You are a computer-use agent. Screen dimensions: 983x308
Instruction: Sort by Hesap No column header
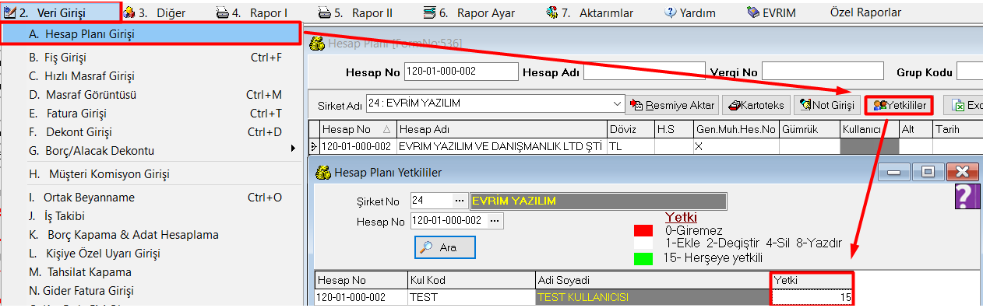(x=358, y=129)
